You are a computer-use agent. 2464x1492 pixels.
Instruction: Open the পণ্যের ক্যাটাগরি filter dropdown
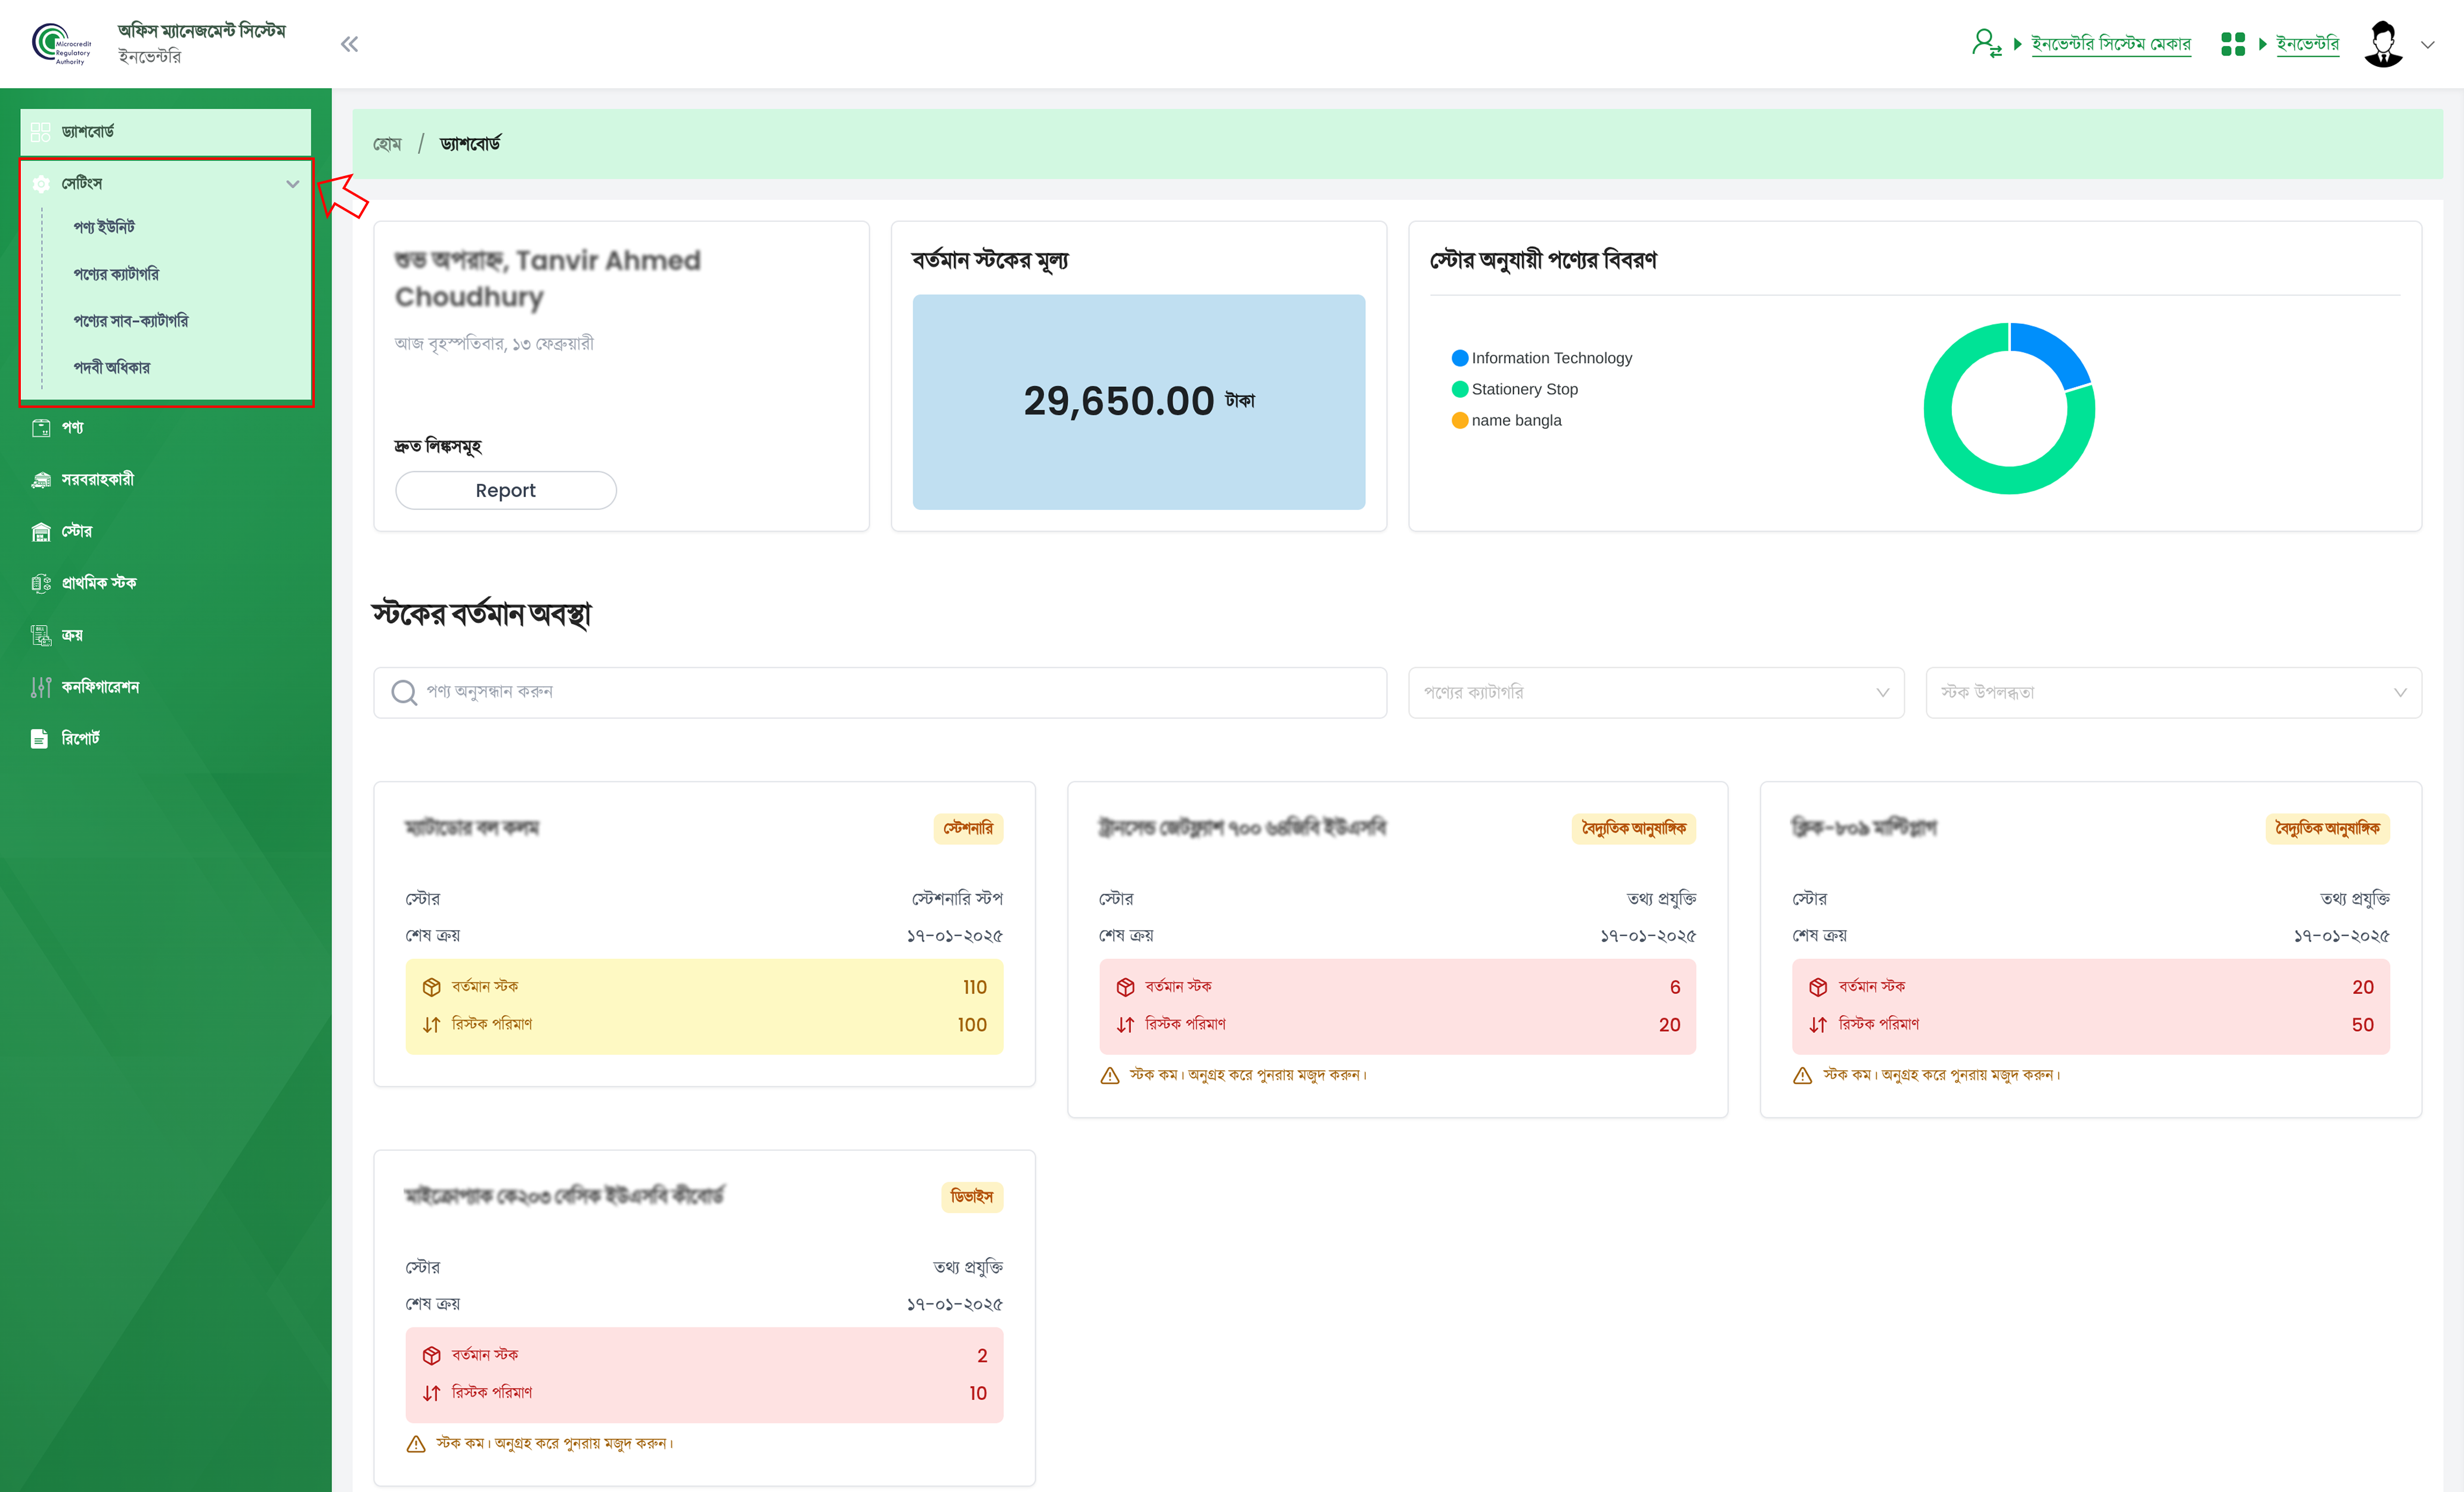(1656, 692)
